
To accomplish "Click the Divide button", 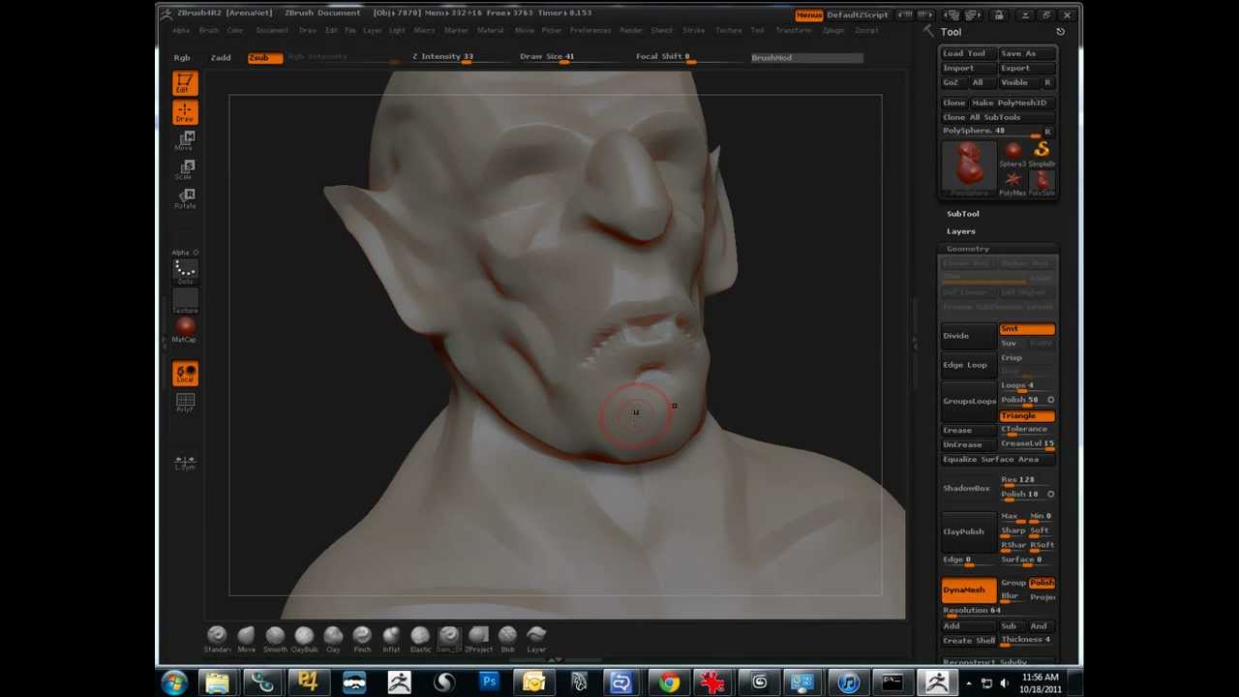I will 969,336.
